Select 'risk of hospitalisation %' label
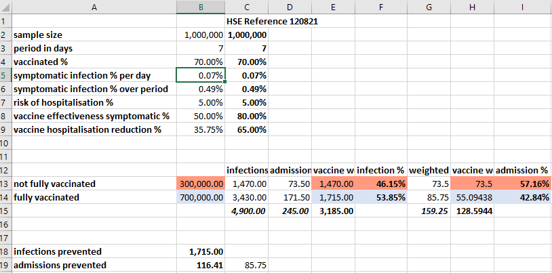 pyautogui.click(x=94, y=102)
